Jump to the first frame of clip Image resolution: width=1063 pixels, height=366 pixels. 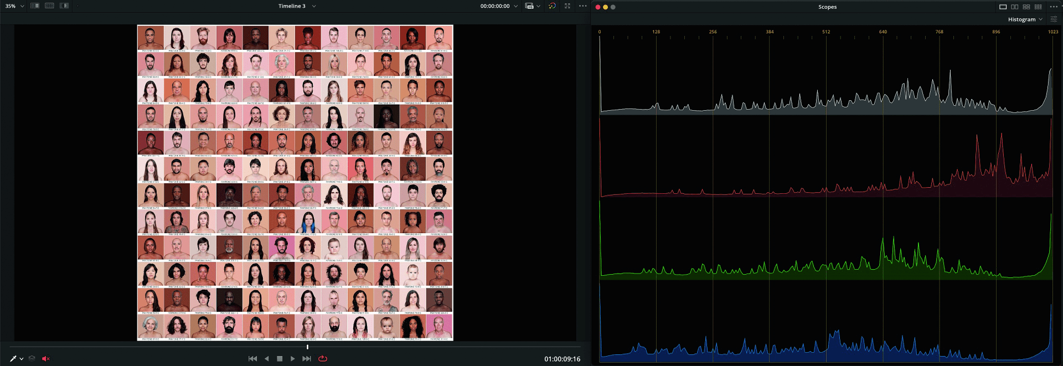pyautogui.click(x=252, y=359)
